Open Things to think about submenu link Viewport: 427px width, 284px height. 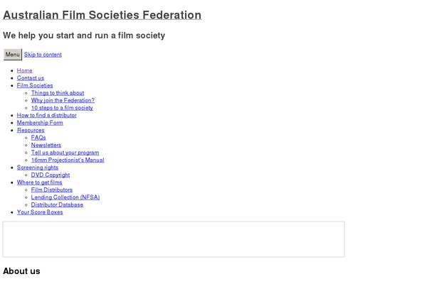pyautogui.click(x=58, y=93)
